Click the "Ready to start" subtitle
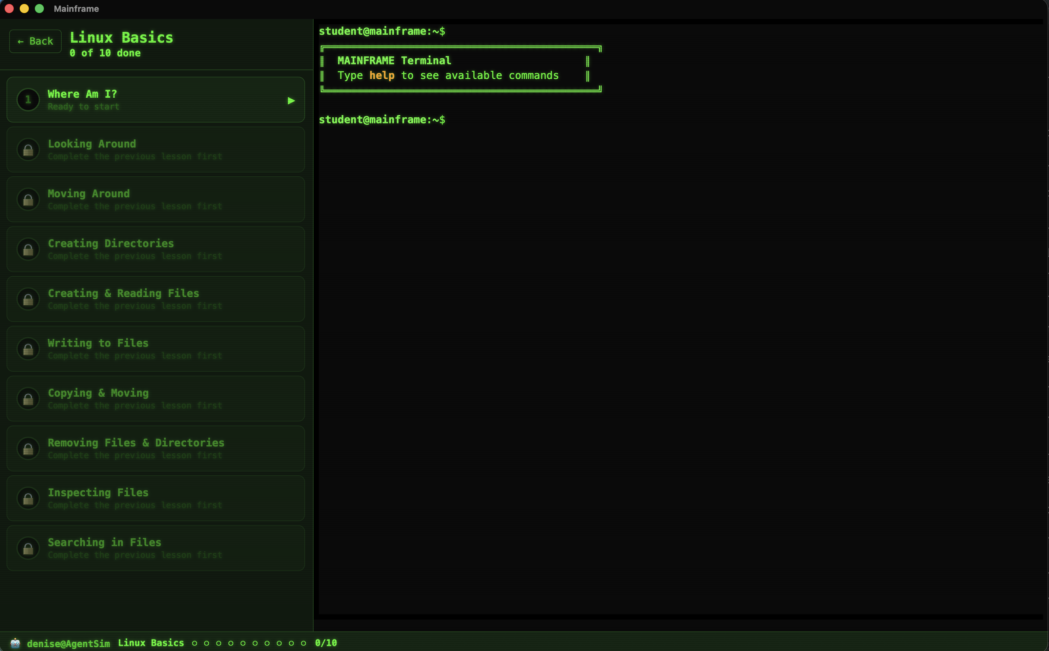Screen dimensions: 1049x651 tap(84, 107)
